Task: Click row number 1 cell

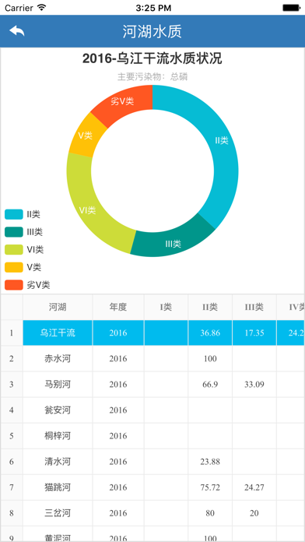Action: pyautogui.click(x=12, y=333)
